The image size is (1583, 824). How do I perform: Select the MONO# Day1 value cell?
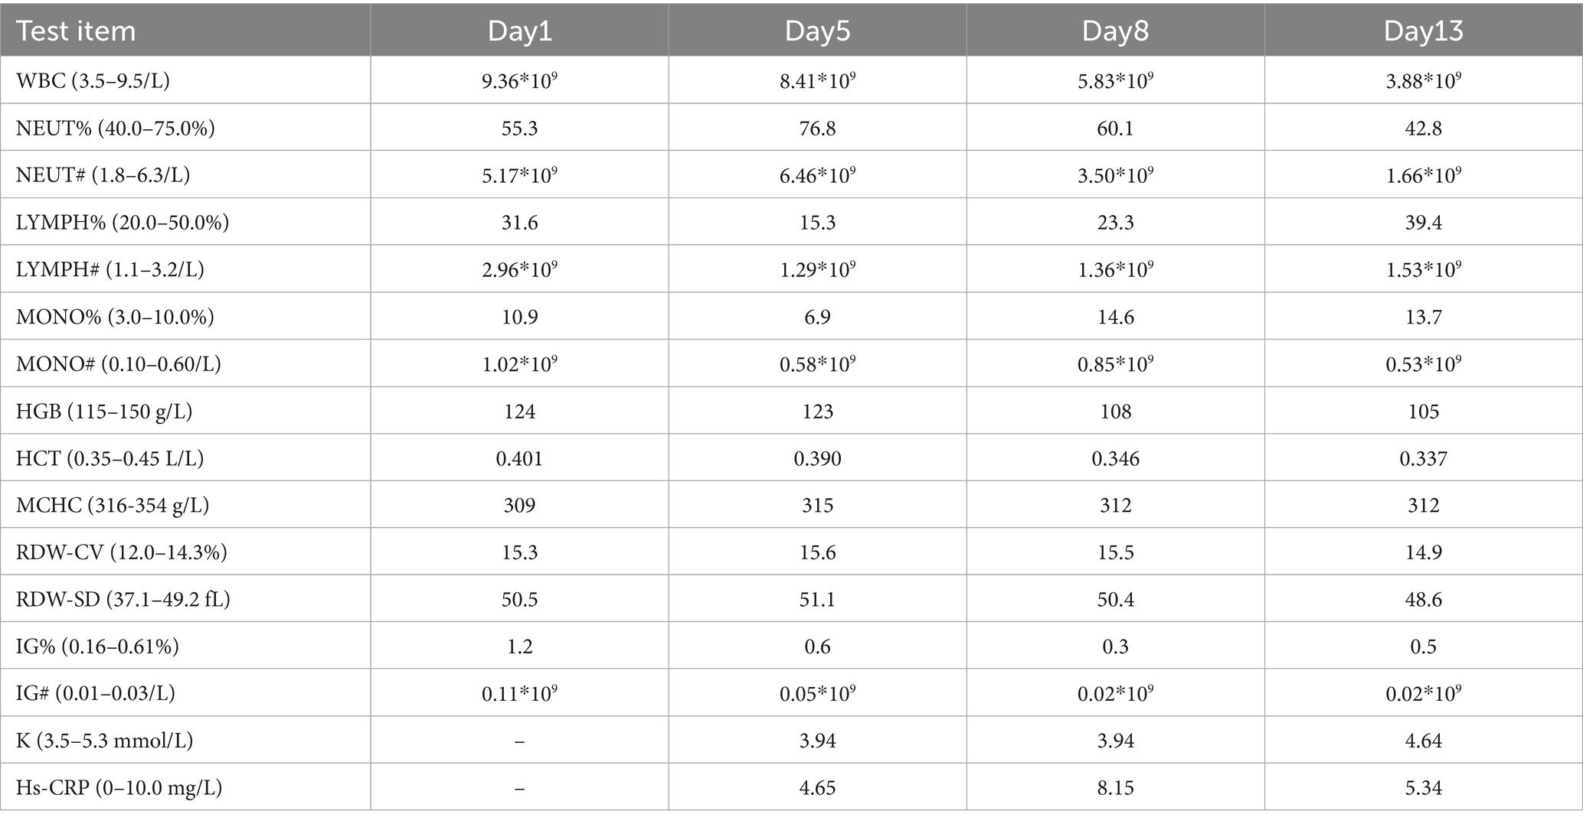(519, 364)
